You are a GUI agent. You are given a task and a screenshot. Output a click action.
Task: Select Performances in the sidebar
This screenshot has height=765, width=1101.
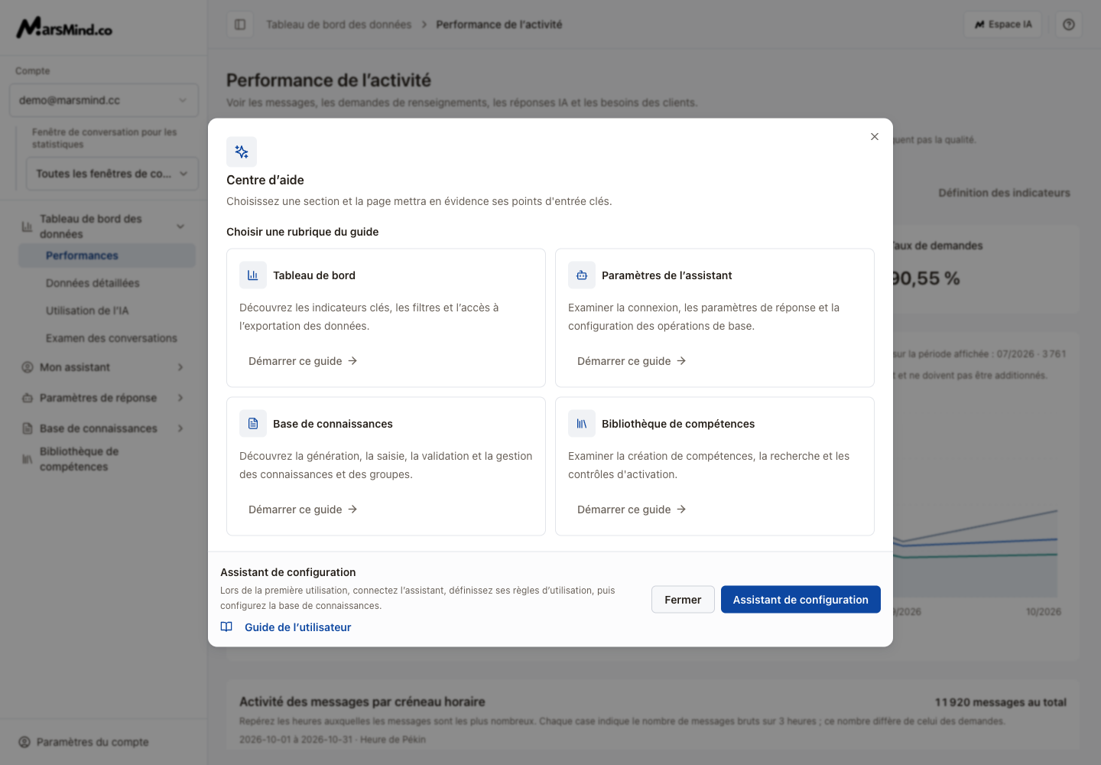click(107, 256)
